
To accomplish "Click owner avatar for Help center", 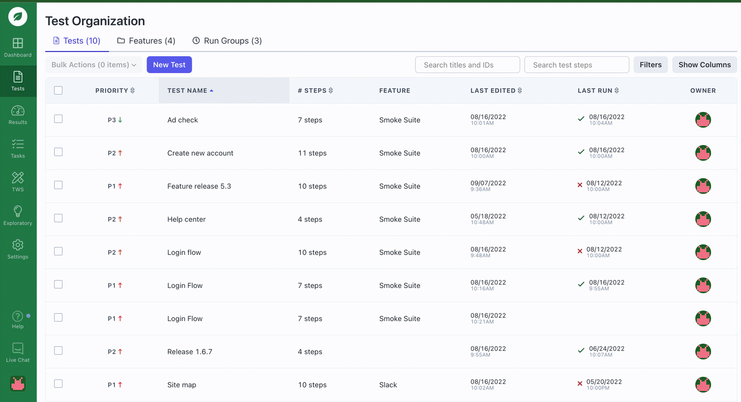I will coord(703,219).
